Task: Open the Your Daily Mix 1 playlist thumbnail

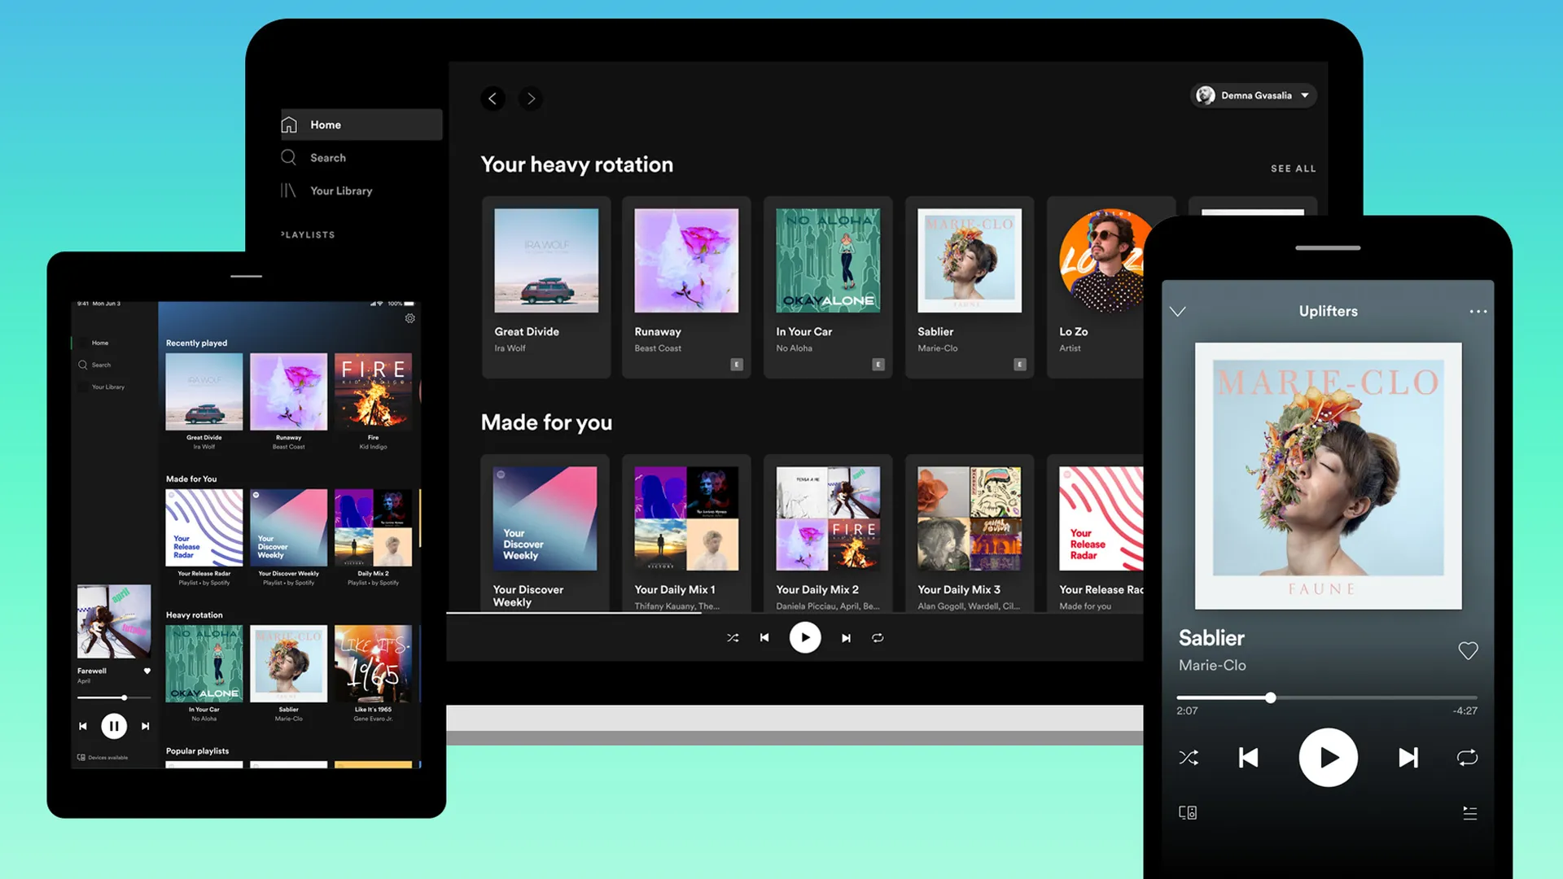Action: click(685, 518)
